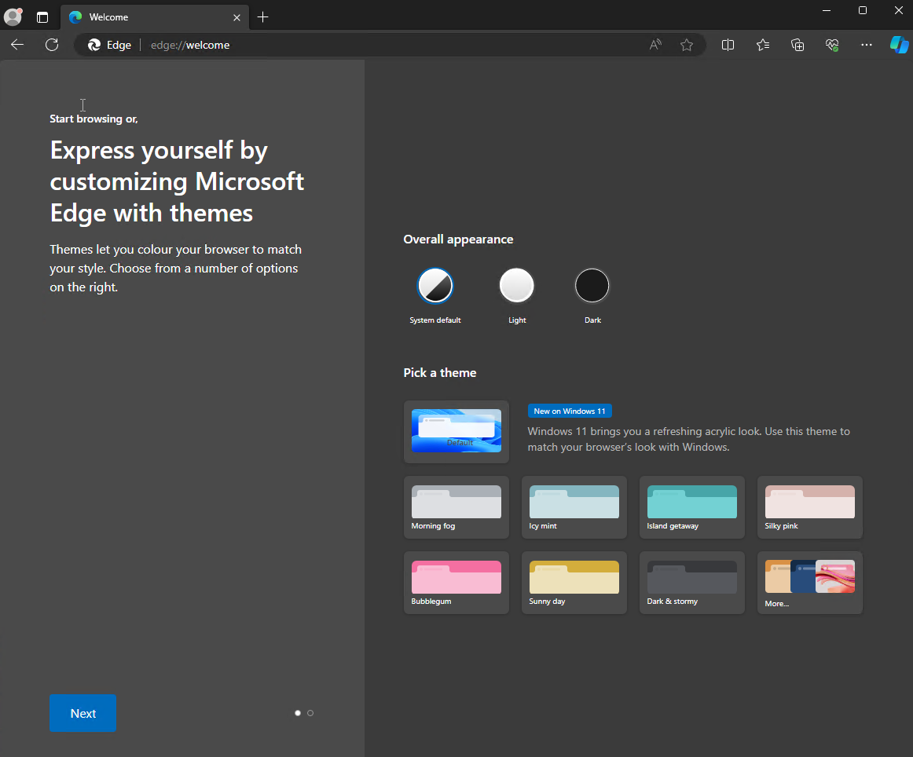Select Dark appearance mode
Viewport: 913px width, 757px height.
coord(592,285)
